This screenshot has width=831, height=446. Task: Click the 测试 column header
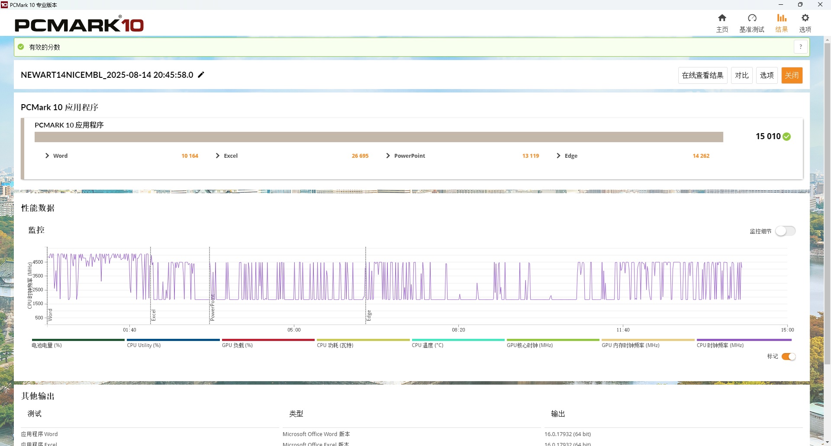pos(35,414)
